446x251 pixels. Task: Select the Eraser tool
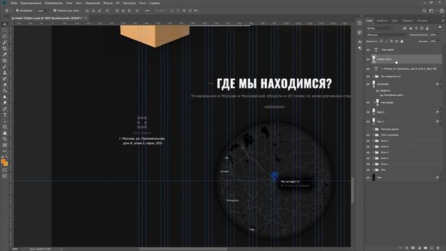click(5, 84)
